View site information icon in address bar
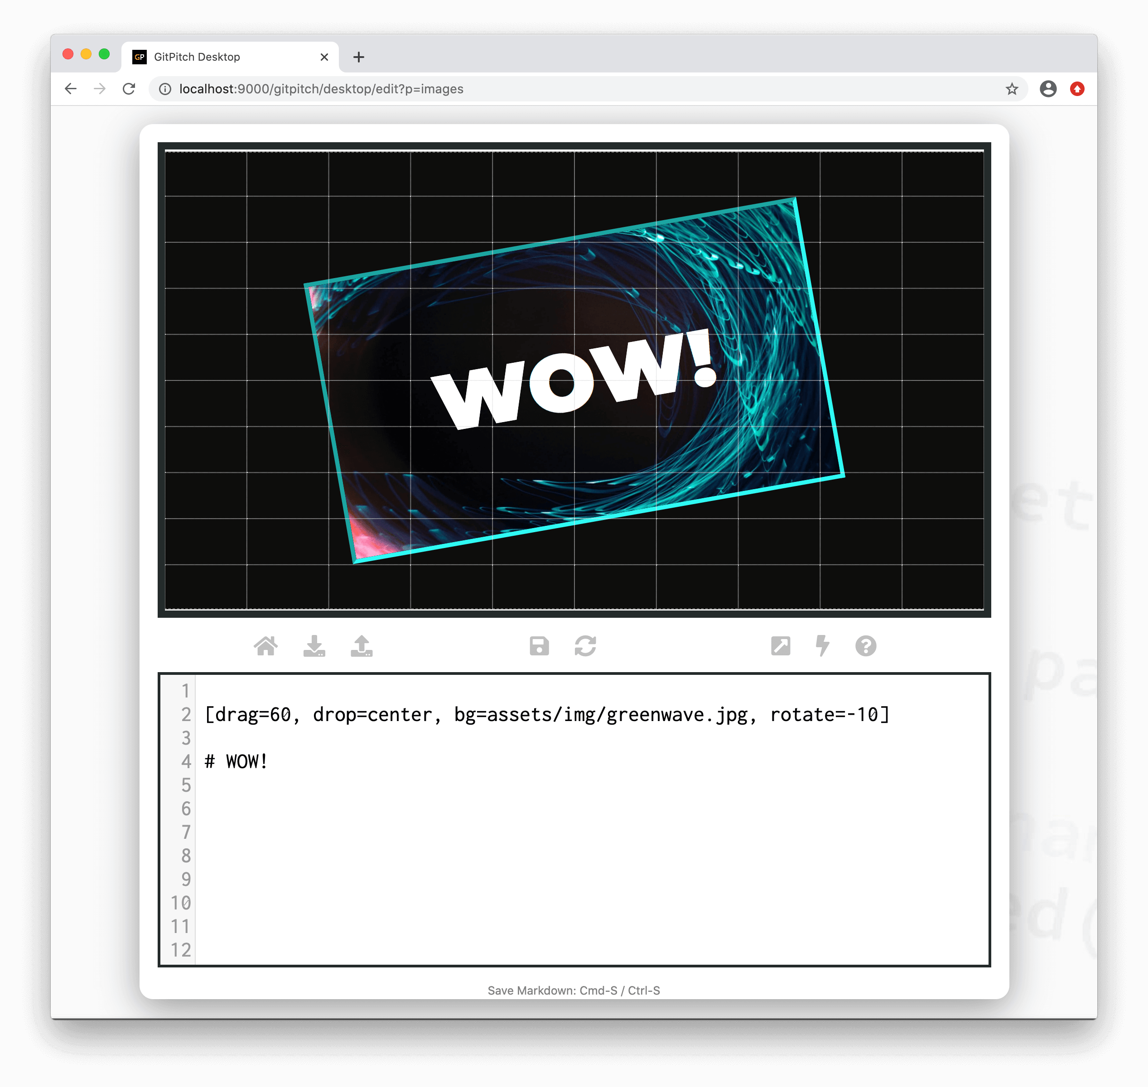 [x=165, y=89]
